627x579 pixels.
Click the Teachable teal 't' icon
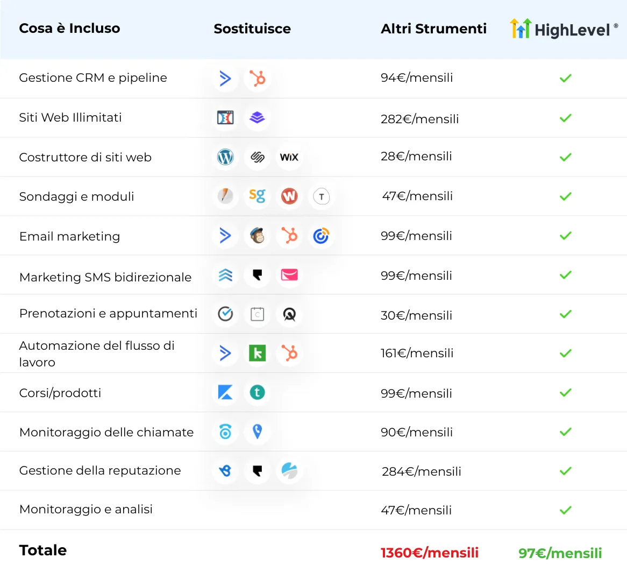(x=257, y=392)
